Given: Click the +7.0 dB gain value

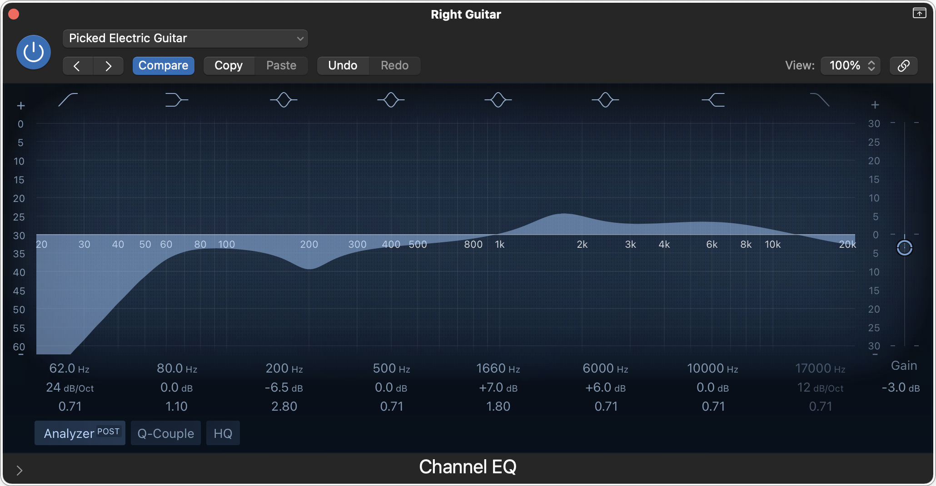Looking at the screenshot, I should (x=498, y=388).
